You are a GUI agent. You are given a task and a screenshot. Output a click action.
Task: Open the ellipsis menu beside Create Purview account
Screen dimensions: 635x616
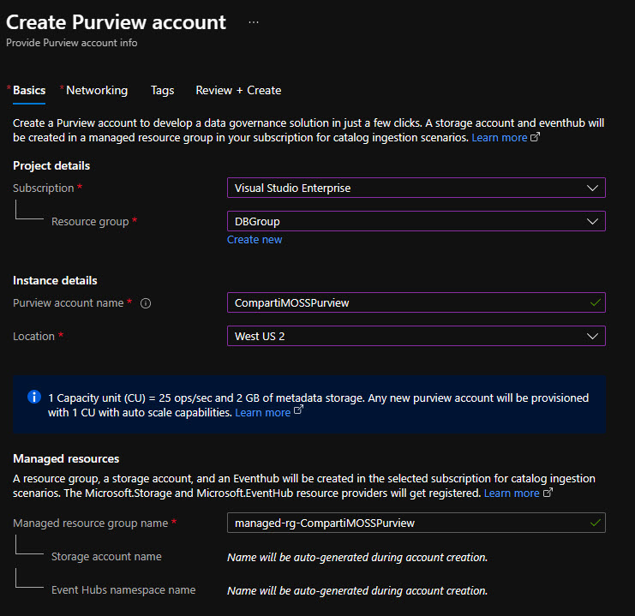pos(254,22)
